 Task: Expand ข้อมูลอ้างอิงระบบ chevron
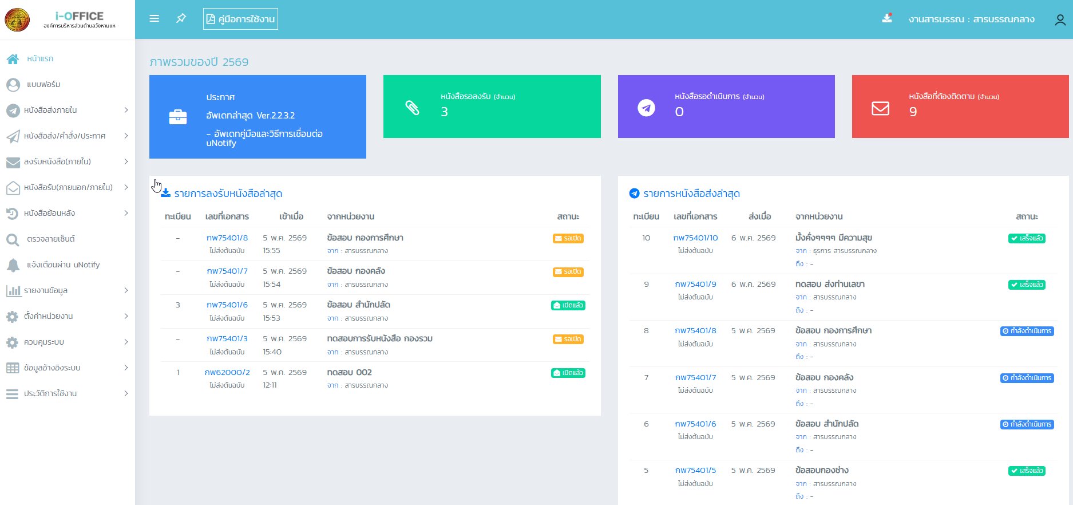point(126,368)
